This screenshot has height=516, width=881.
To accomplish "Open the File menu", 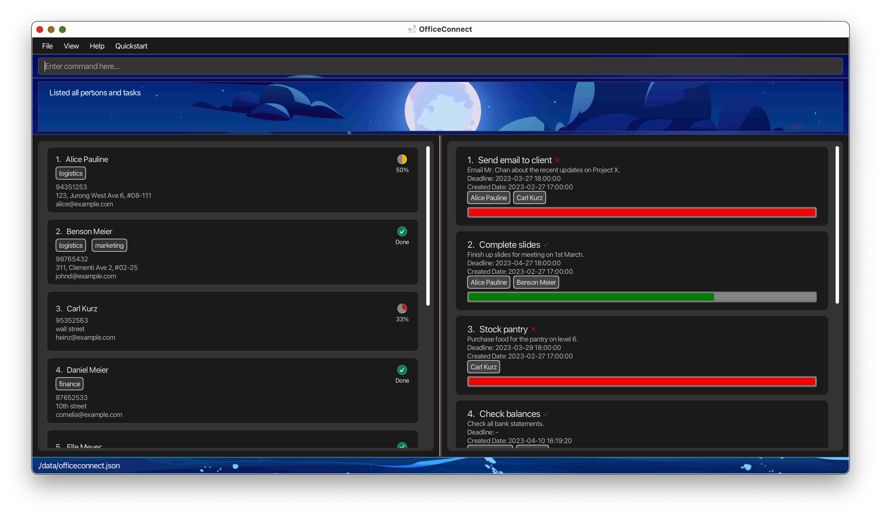I will [47, 45].
